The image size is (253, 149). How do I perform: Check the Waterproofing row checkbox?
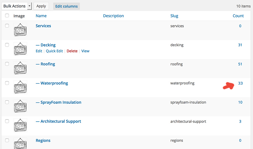(7, 83)
